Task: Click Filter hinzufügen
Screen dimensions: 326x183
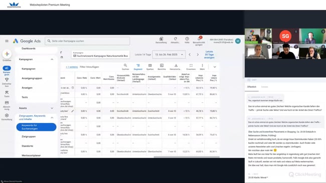Action: 89,67
